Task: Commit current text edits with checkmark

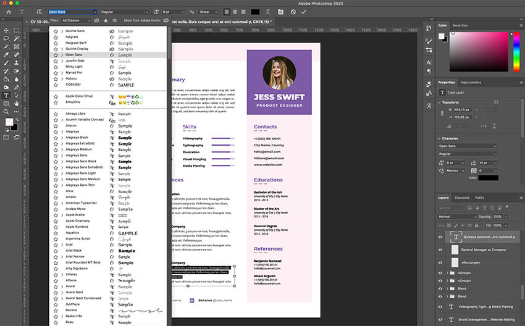Action: (x=304, y=12)
